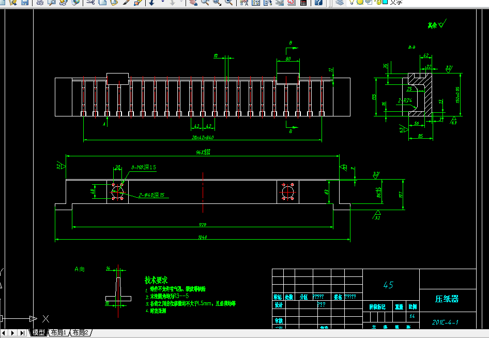The width and height of the screenshot is (489, 338).
Task: Click the 150±0.05 dimension in section view
Action: 457,95
